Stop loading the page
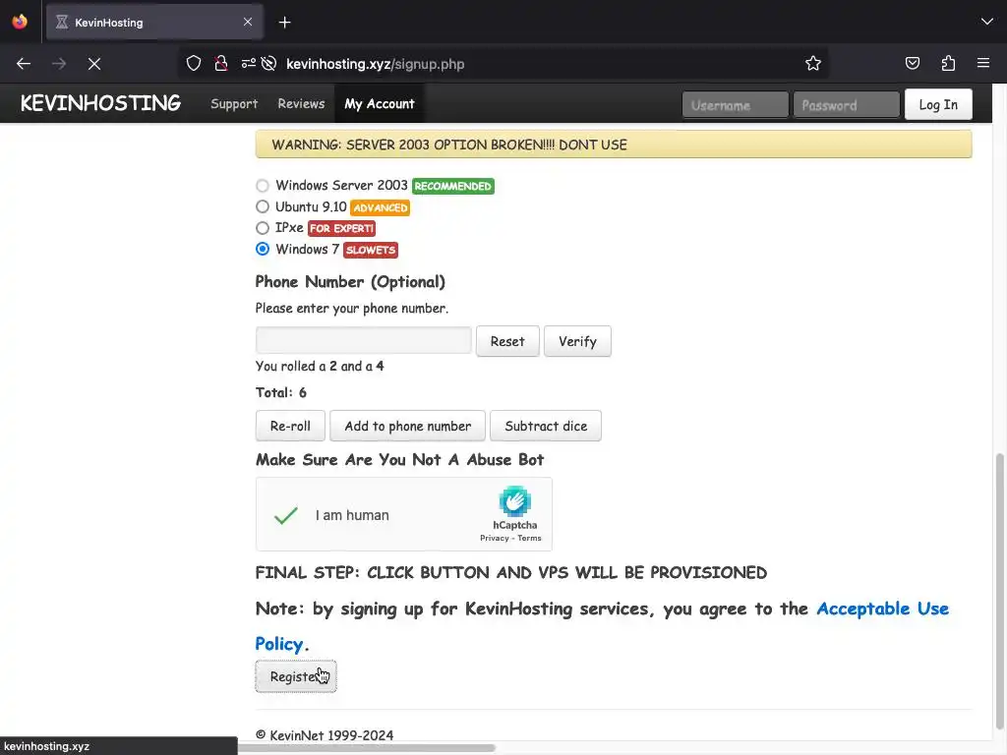 pos(94,64)
